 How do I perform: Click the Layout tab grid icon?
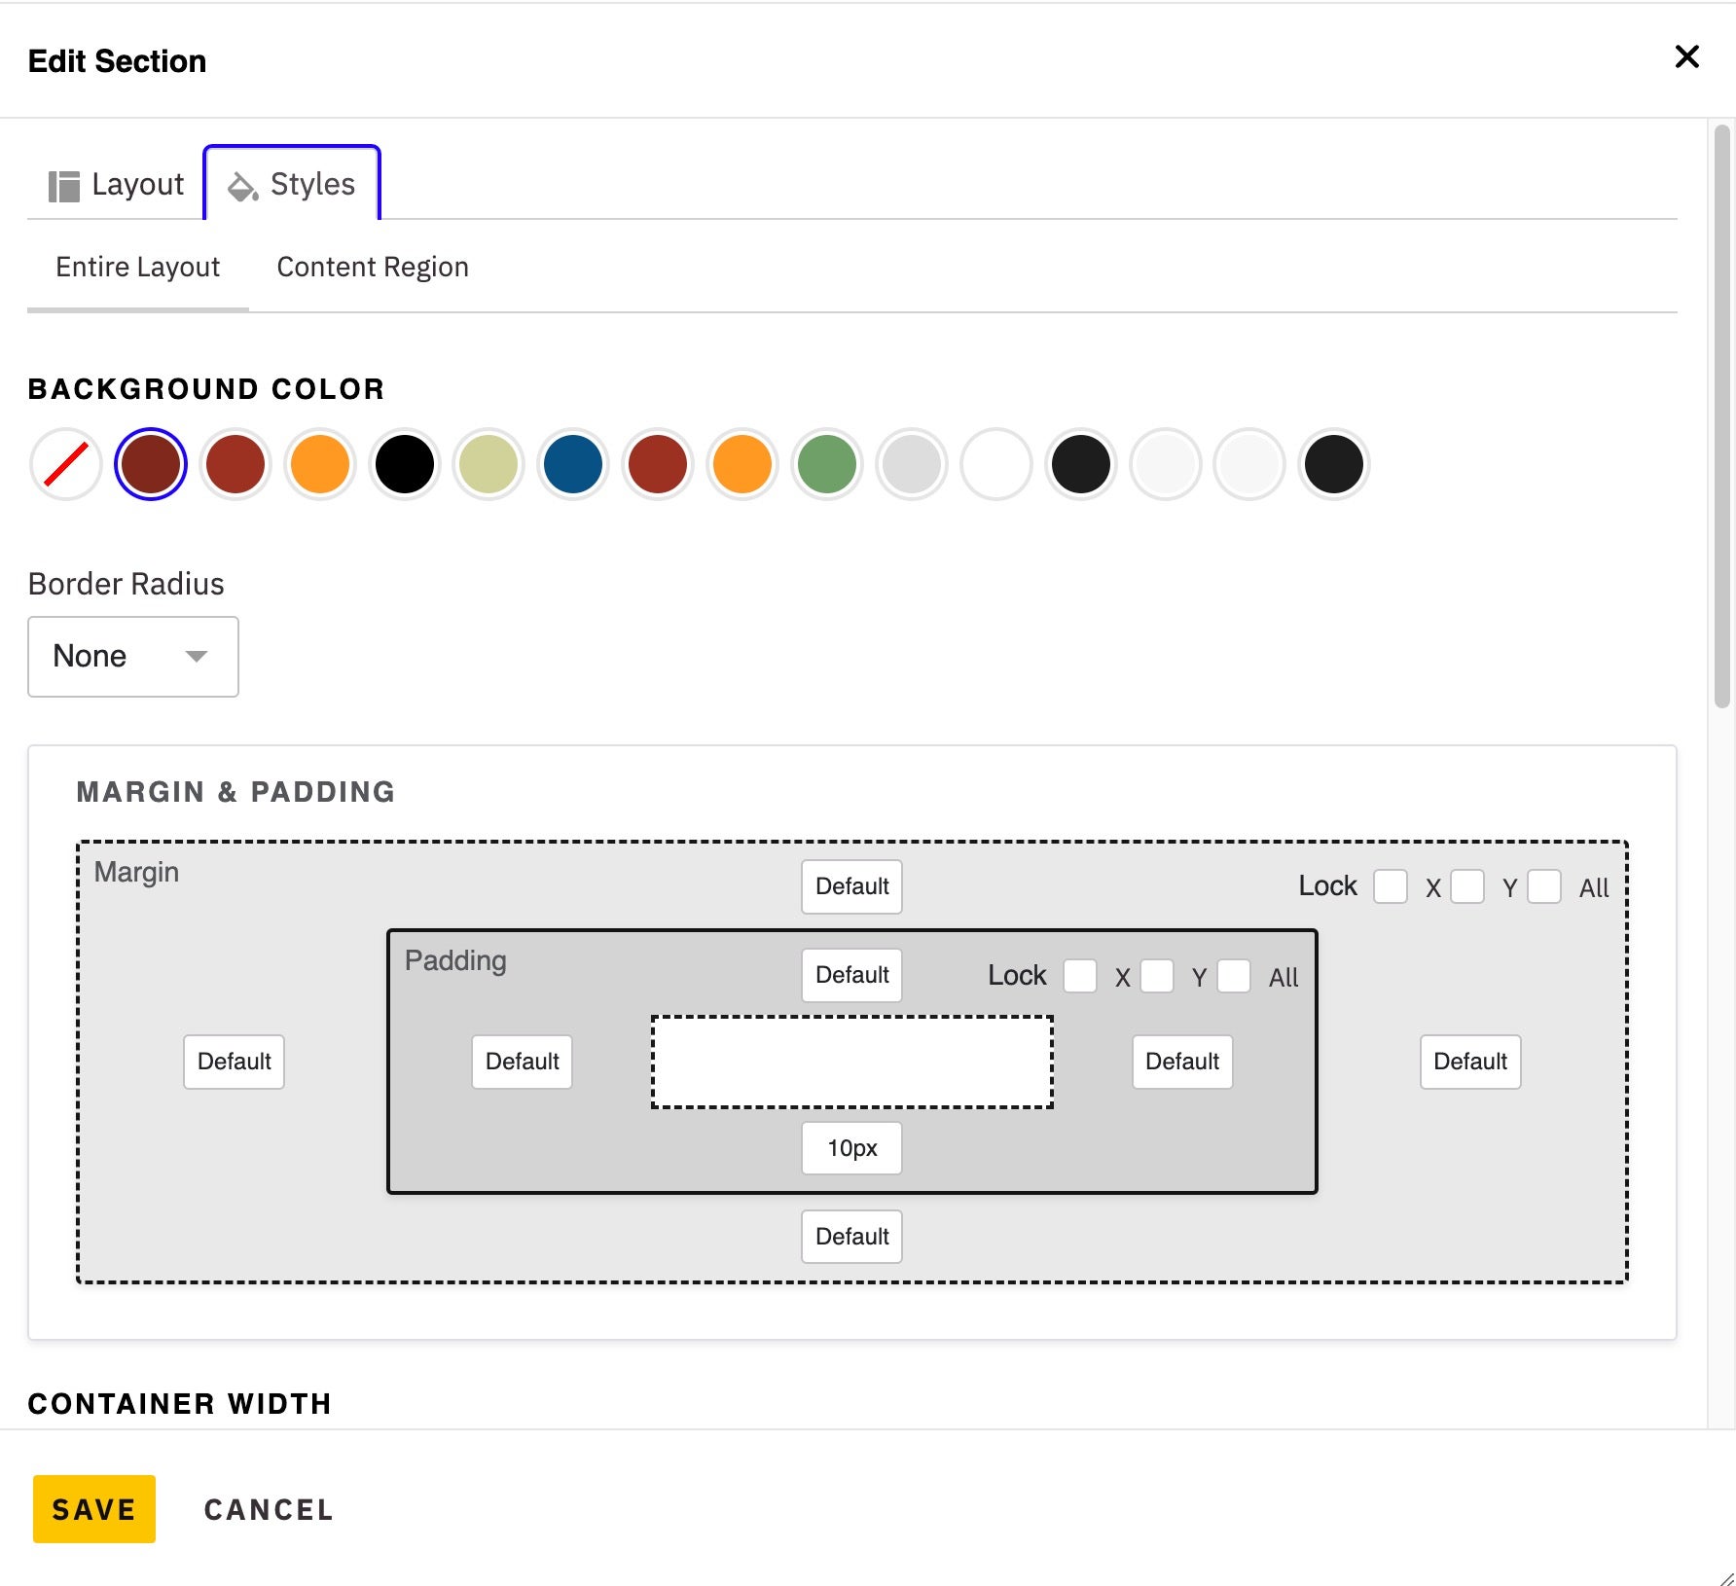pos(64,186)
